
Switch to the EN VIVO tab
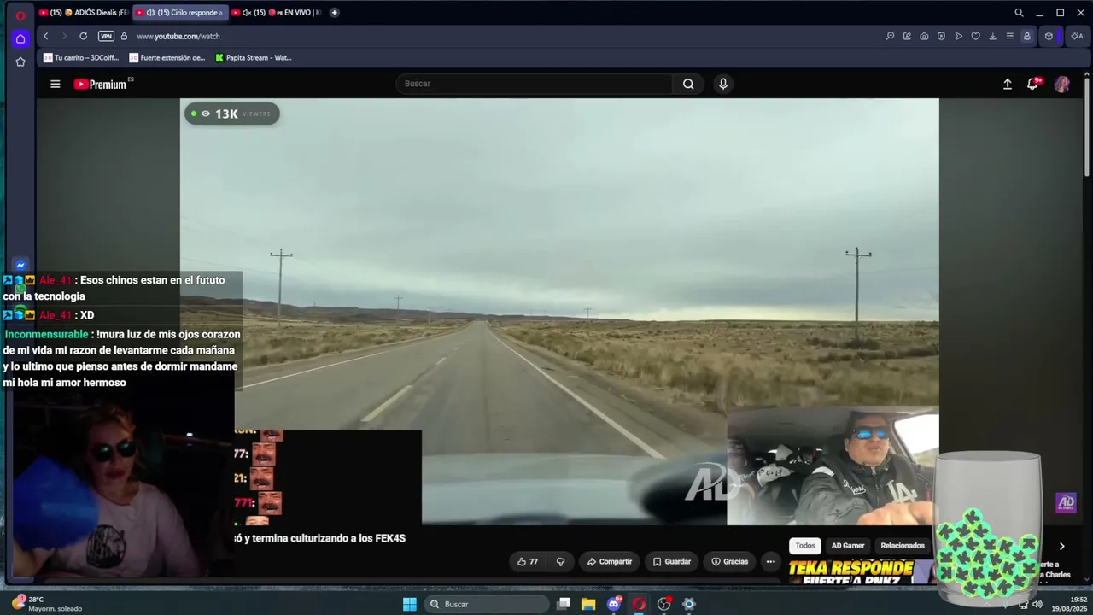(277, 13)
